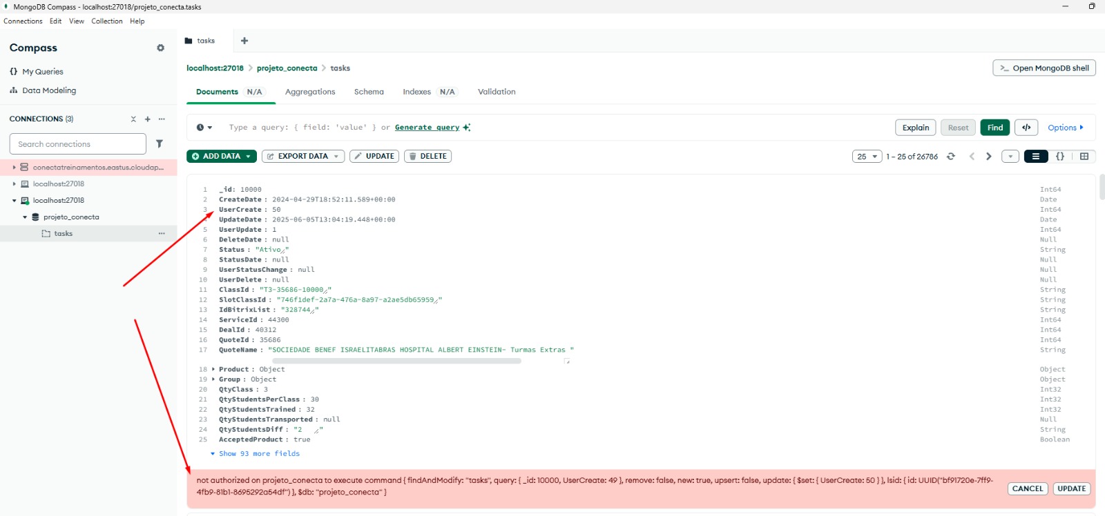
Task: Click the export to language code icon
Action: click(1026, 128)
